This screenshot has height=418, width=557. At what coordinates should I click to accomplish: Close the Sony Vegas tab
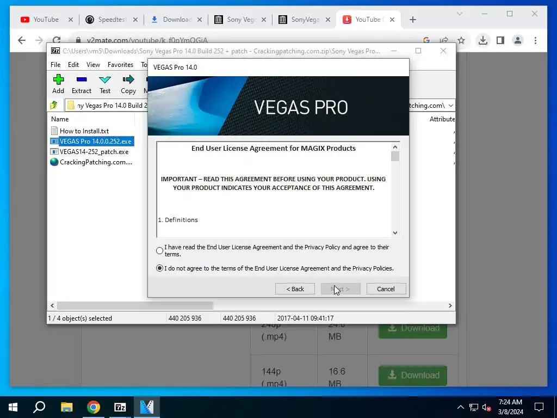tap(264, 20)
